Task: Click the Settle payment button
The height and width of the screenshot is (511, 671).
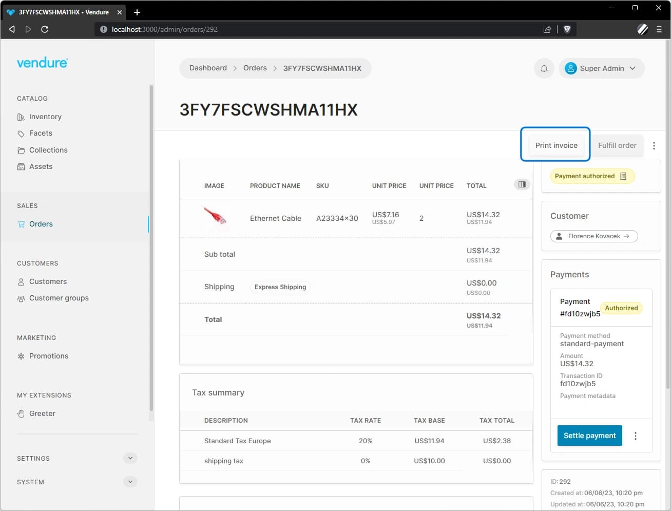Action: tap(589, 435)
